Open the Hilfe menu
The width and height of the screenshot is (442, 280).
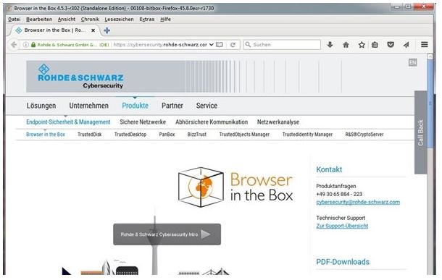coord(165,19)
